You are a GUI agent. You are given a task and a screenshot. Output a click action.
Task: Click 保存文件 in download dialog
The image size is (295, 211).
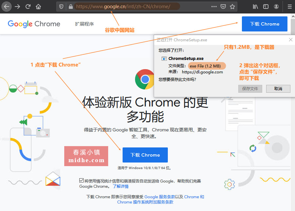point(250,88)
